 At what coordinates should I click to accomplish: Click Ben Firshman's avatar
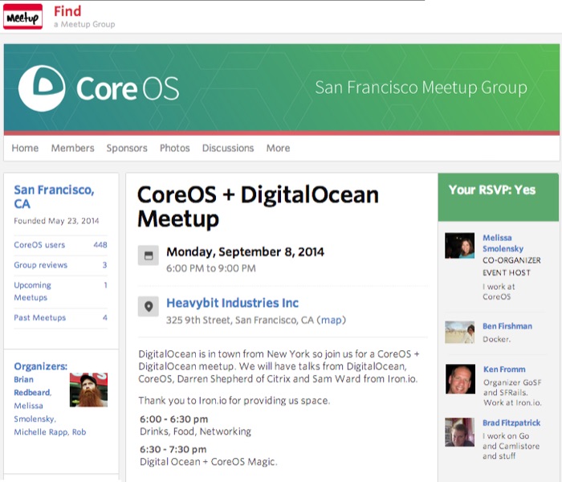coord(459,332)
